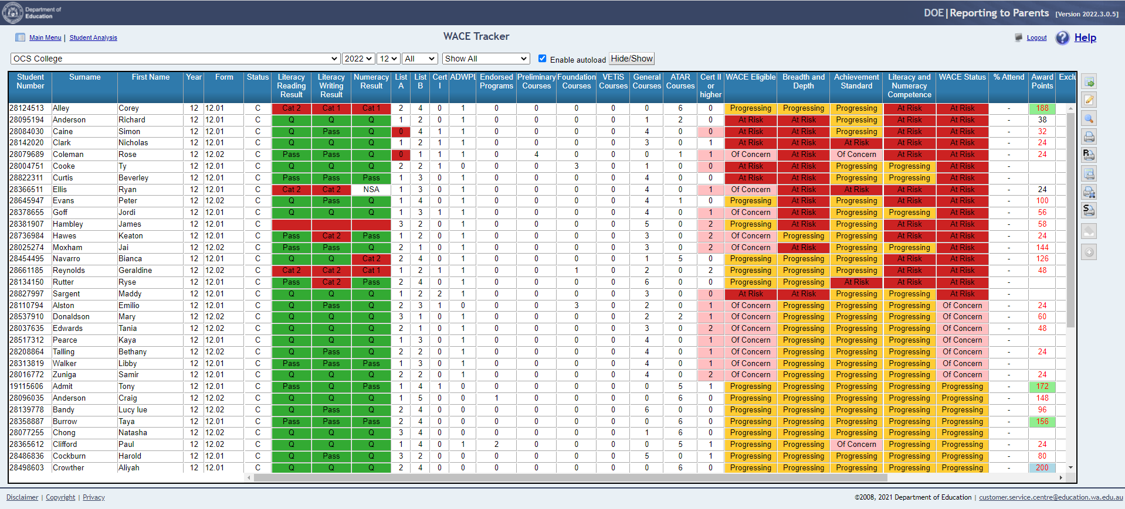Go to Main Menu
Image resolution: width=1125 pixels, height=509 pixels.
tap(45, 38)
